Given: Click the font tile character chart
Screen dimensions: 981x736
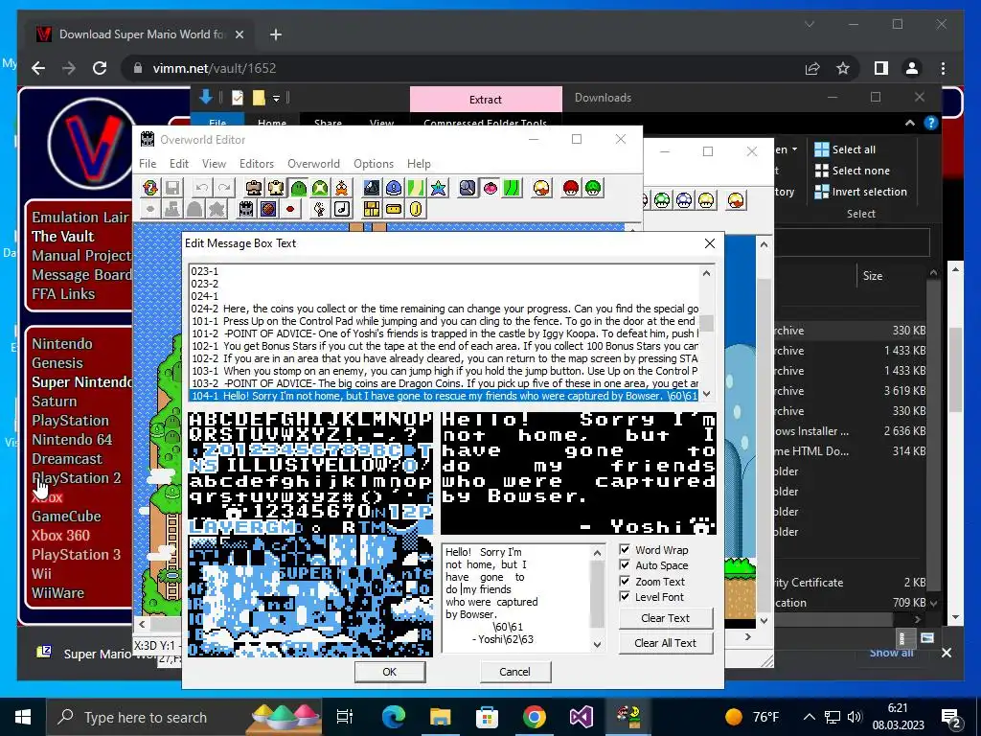Looking at the screenshot, I should 310,534.
